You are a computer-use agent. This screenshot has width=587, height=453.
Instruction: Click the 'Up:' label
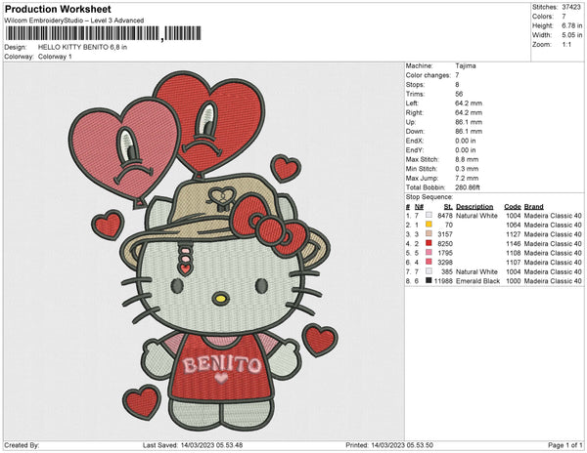(410, 122)
